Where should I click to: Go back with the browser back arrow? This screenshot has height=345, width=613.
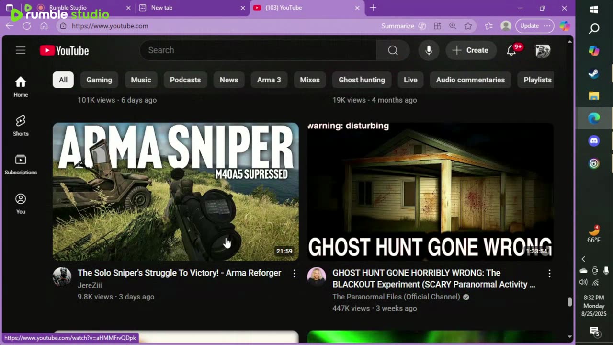(10, 26)
